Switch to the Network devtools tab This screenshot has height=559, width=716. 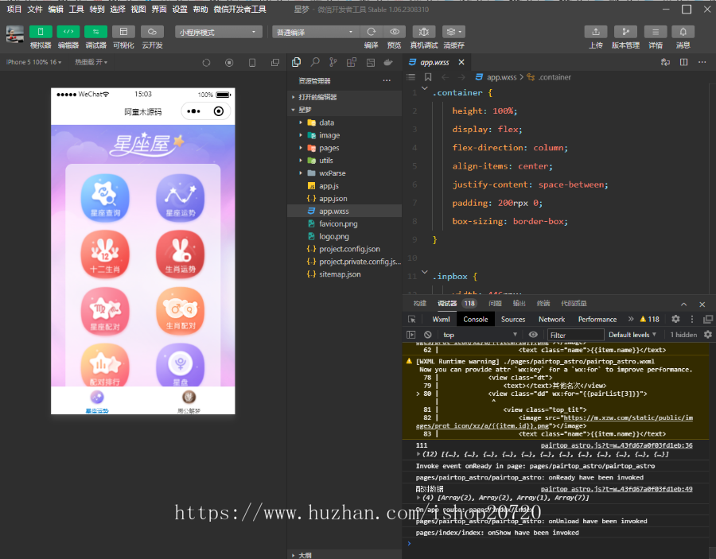[x=551, y=320]
